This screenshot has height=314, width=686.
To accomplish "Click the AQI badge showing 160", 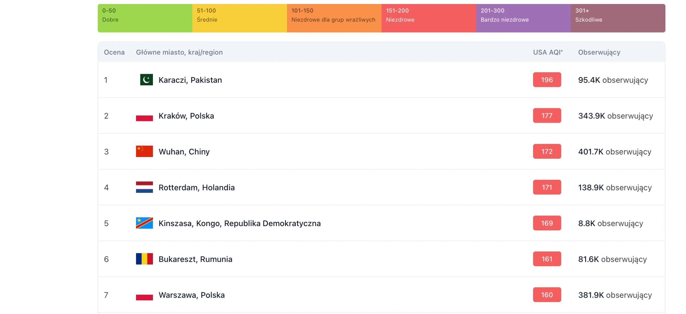I will [x=547, y=295].
